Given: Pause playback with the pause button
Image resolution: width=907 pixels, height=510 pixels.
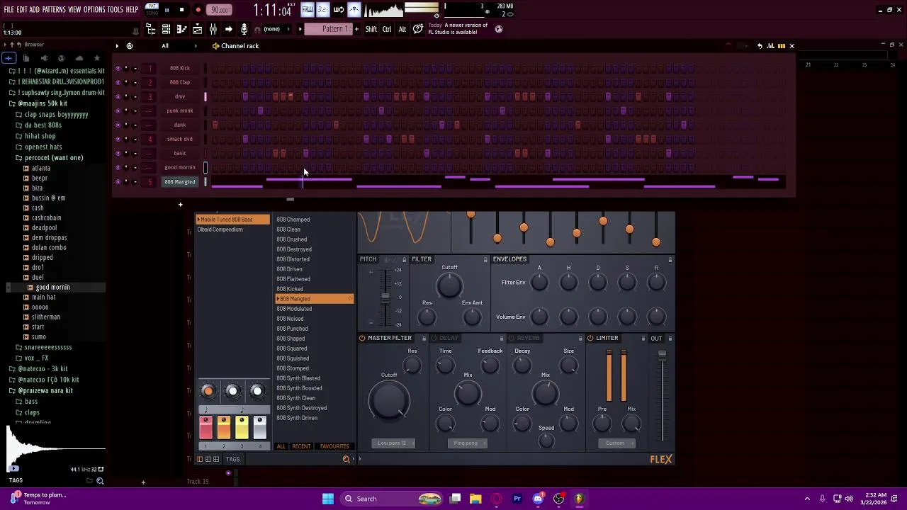Looking at the screenshot, I should pyautogui.click(x=167, y=10).
